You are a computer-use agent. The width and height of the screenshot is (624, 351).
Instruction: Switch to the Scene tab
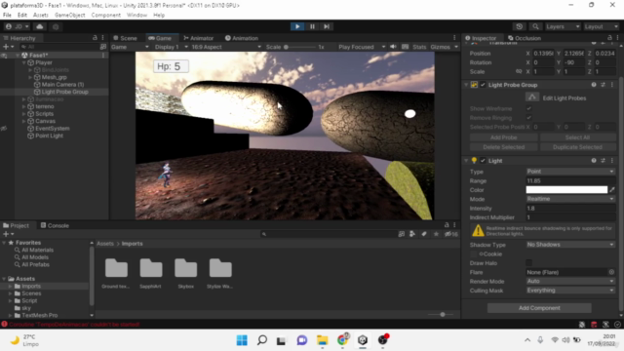[125, 38]
